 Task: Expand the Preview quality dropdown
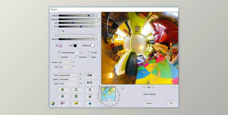(65, 62)
